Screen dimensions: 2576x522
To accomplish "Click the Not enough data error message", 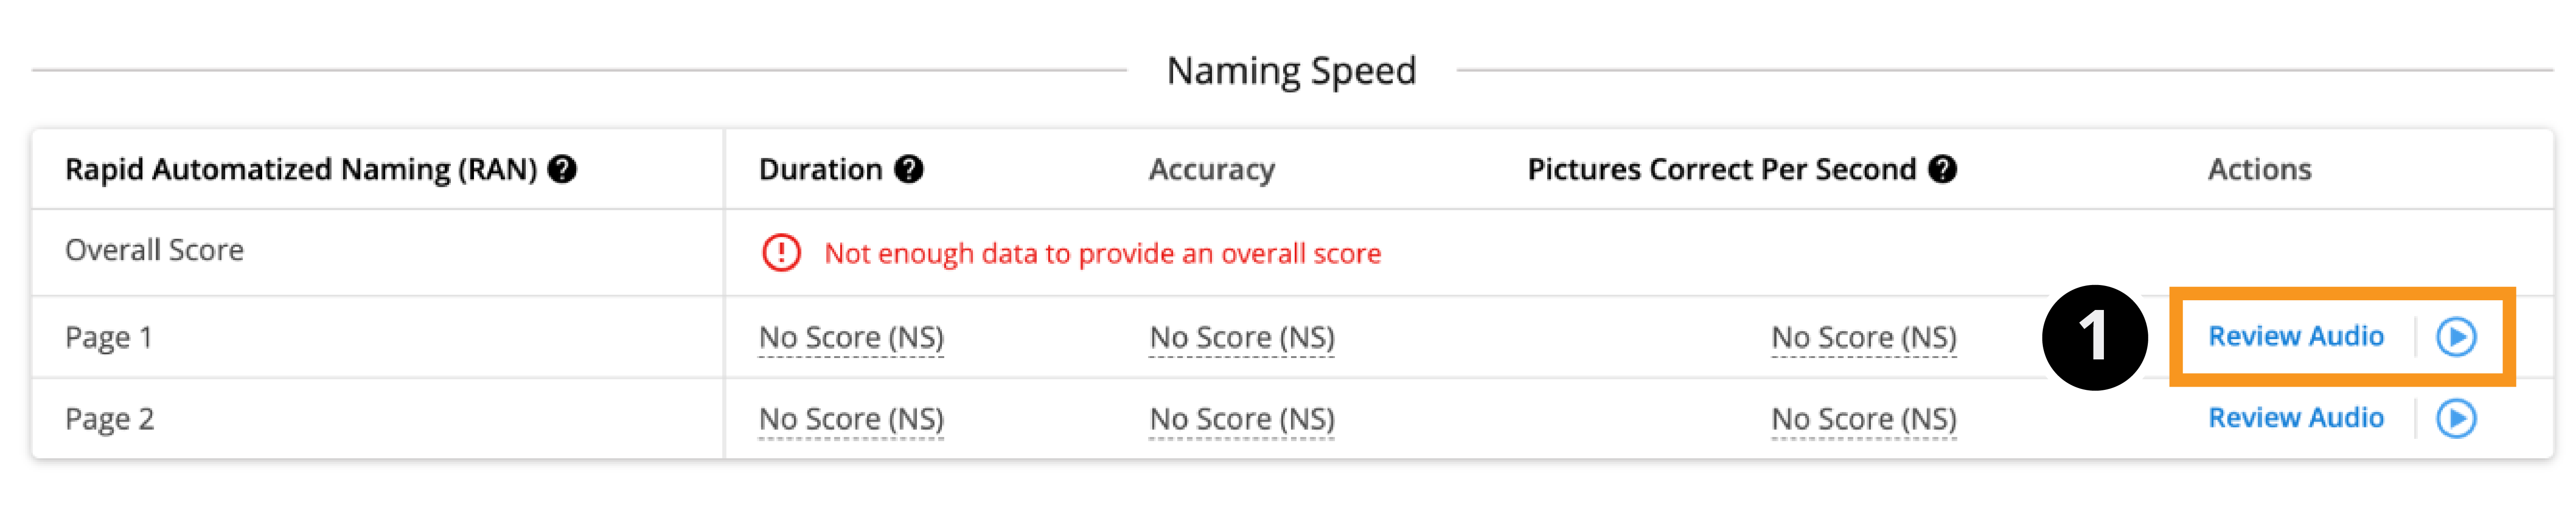I will coord(1102,255).
